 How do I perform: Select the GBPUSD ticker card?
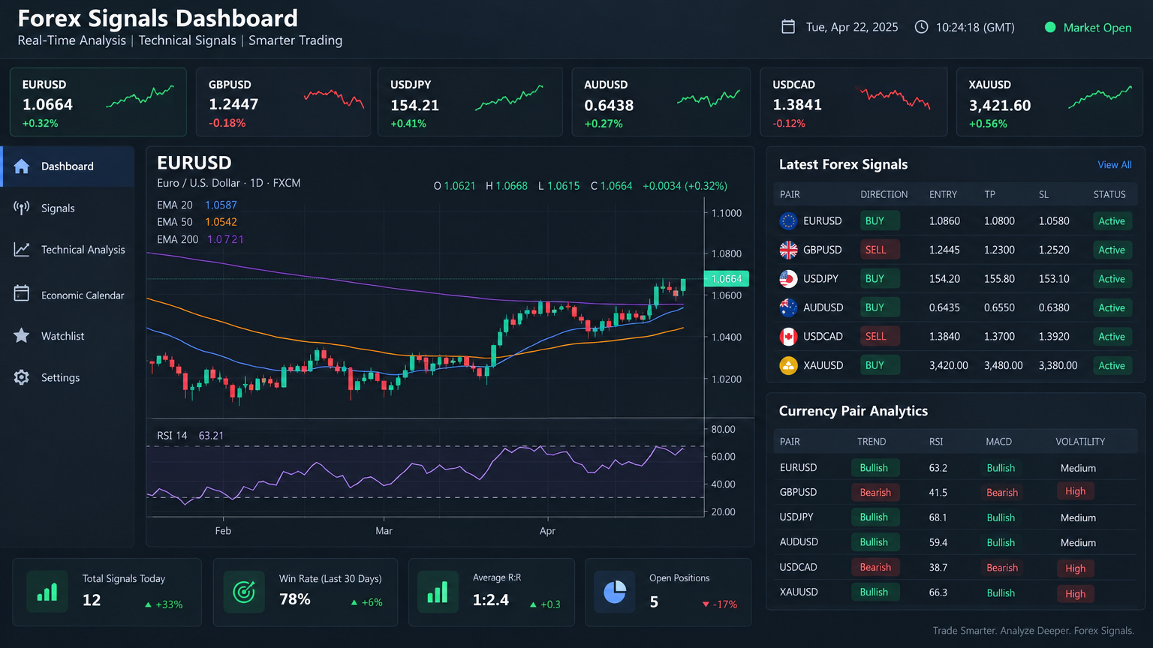(x=284, y=102)
